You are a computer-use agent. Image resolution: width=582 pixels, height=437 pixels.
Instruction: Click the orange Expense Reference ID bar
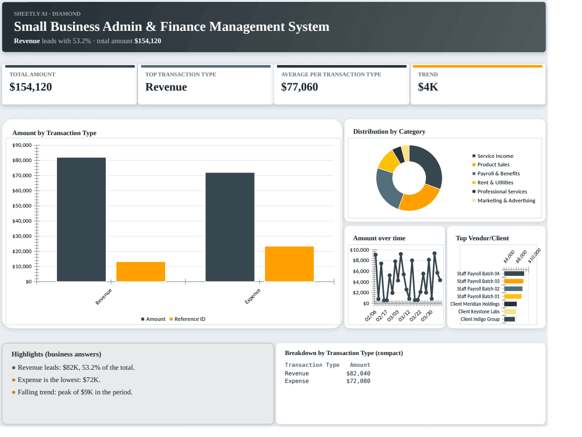coord(289,264)
